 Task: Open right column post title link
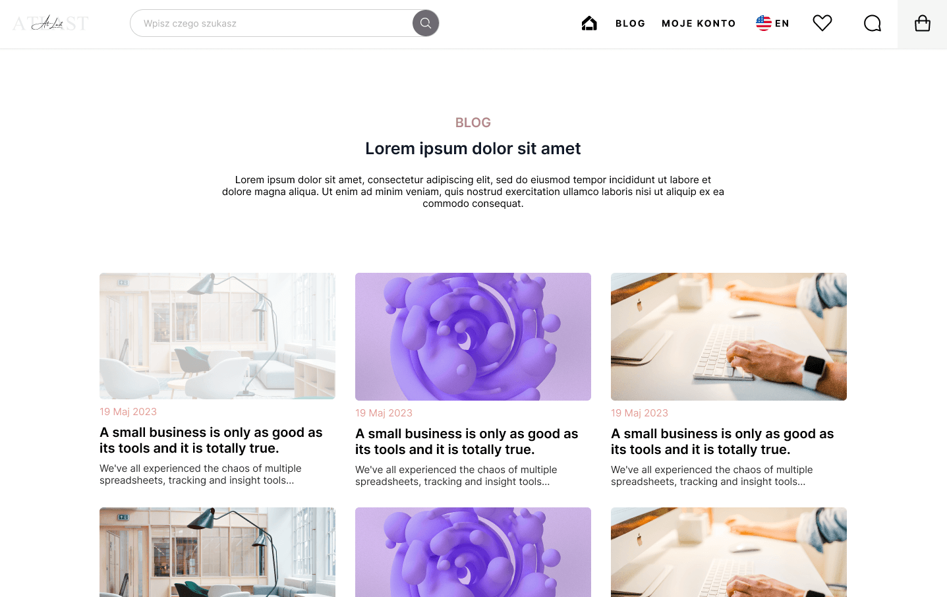click(722, 441)
